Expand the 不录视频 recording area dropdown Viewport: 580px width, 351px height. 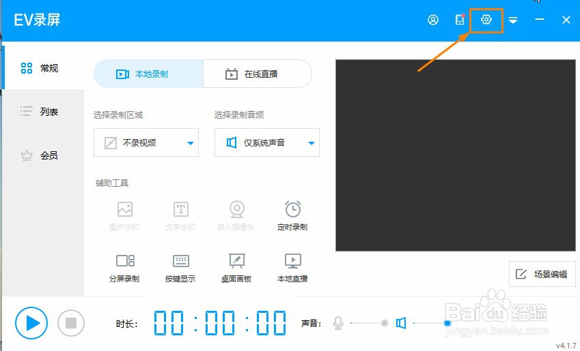click(146, 142)
